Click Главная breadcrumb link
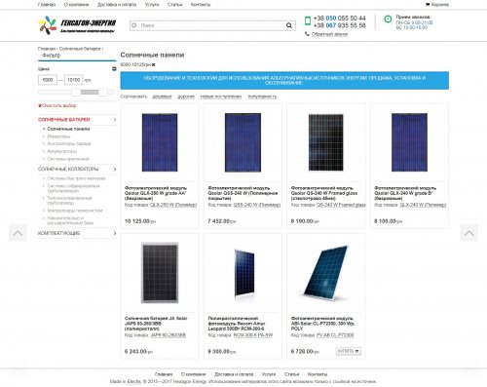 click(47, 49)
